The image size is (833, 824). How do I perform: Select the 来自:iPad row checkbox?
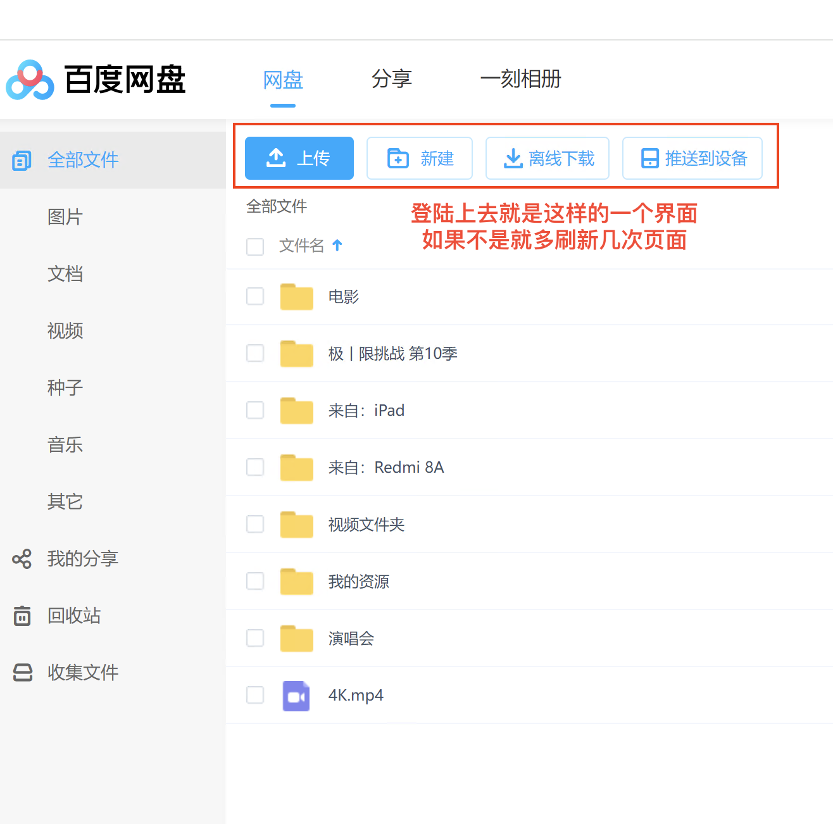coord(255,410)
